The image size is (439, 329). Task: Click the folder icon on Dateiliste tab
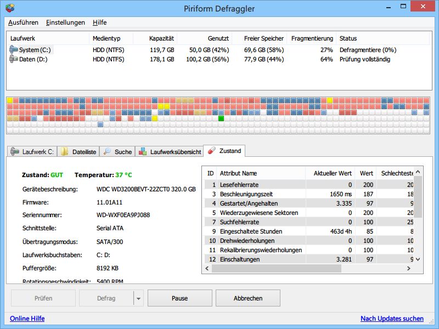click(65, 151)
